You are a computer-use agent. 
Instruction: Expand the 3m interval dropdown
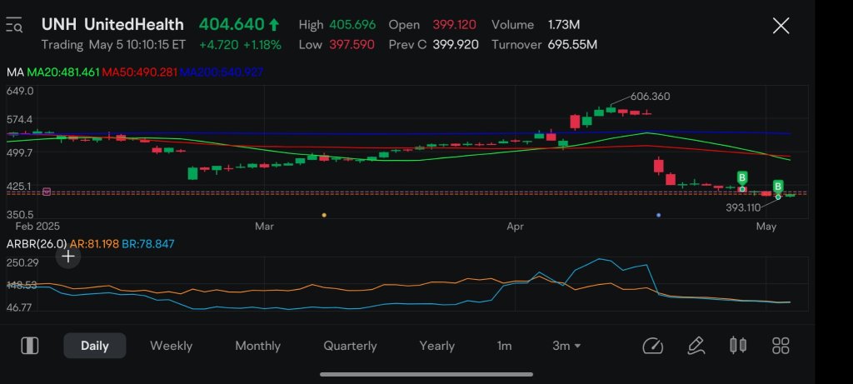coord(566,346)
